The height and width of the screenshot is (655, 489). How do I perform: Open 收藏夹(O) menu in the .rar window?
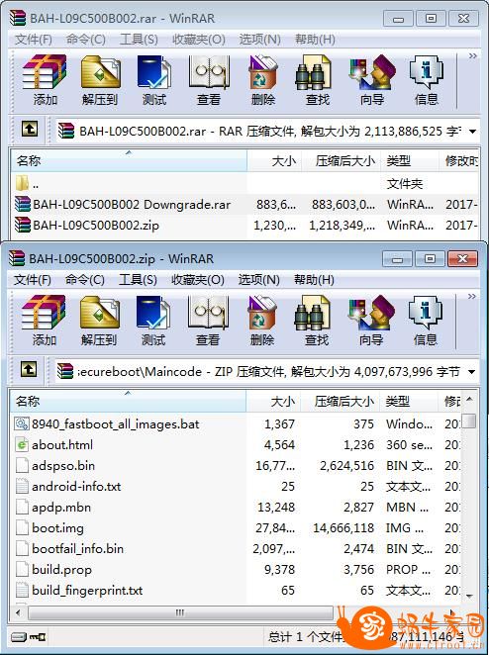point(199,40)
